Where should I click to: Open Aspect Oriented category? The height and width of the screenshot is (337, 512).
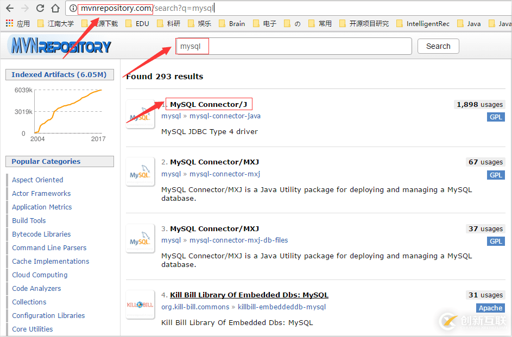[37, 180]
